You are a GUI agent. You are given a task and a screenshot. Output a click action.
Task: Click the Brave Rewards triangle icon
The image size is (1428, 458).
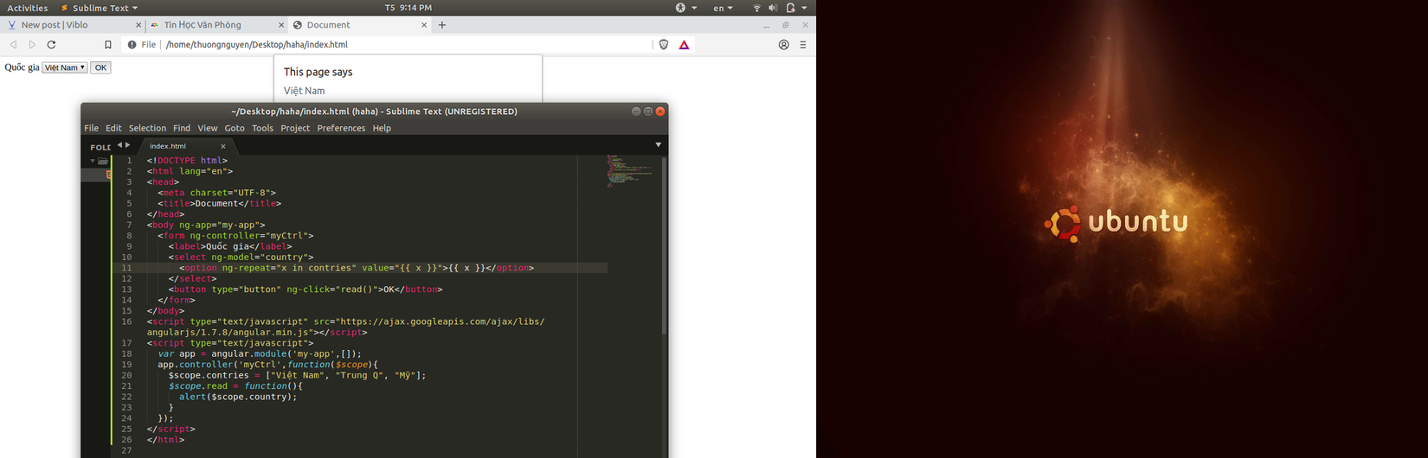684,45
